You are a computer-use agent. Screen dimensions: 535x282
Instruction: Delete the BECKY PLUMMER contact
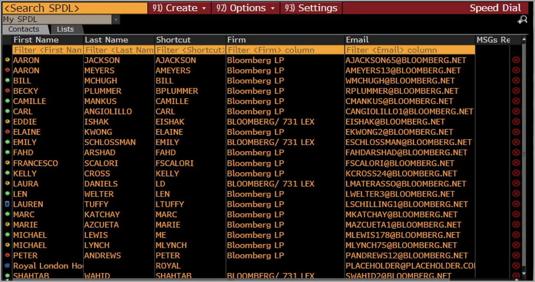tap(516, 91)
